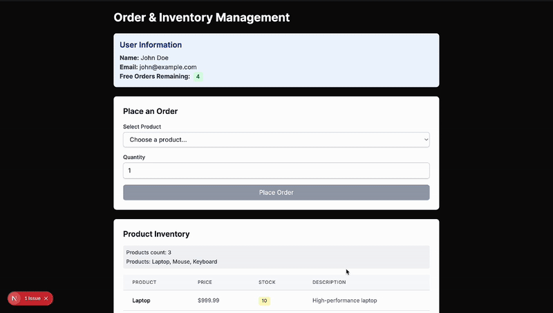The width and height of the screenshot is (553, 313).
Task: Click the "Product Inventory" section heading
Action: [156, 234]
